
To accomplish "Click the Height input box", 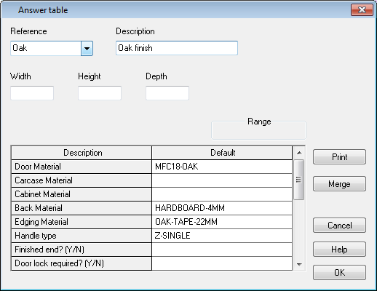I will (x=100, y=93).
